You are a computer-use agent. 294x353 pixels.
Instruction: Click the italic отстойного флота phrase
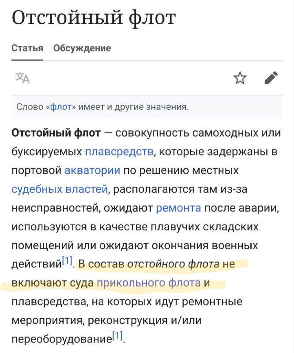click(x=173, y=264)
